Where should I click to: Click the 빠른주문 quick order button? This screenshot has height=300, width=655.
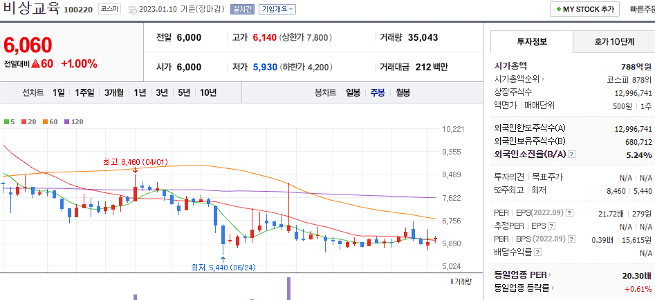(643, 9)
